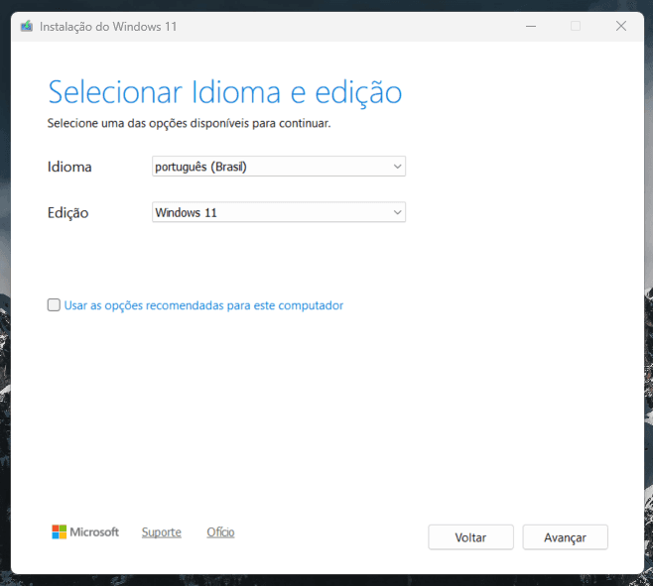
Task: Minimize the Instalação do Windows 11 window
Action: pos(531,26)
